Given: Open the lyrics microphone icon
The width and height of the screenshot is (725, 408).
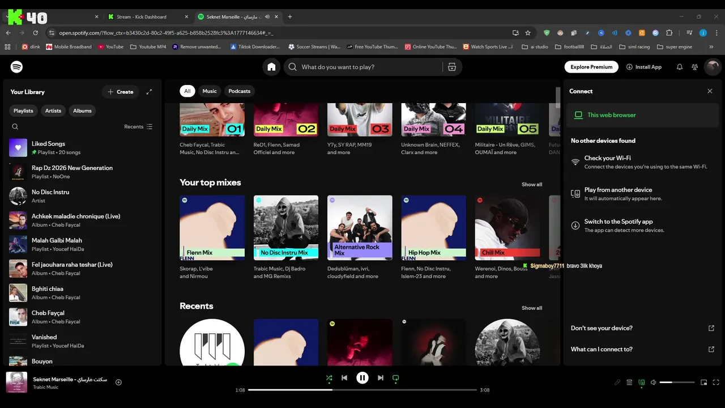Looking at the screenshot, I should tap(617, 382).
